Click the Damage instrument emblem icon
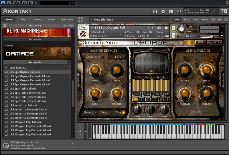Image resolution: width=229 pixels, height=155 pixels. (x=83, y=34)
